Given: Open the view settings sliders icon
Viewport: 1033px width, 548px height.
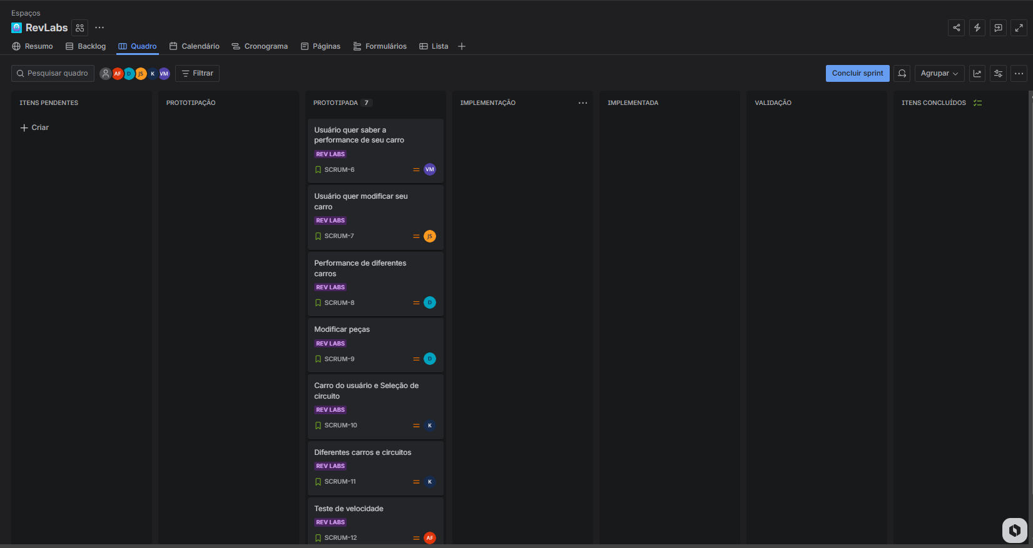Looking at the screenshot, I should pos(999,73).
